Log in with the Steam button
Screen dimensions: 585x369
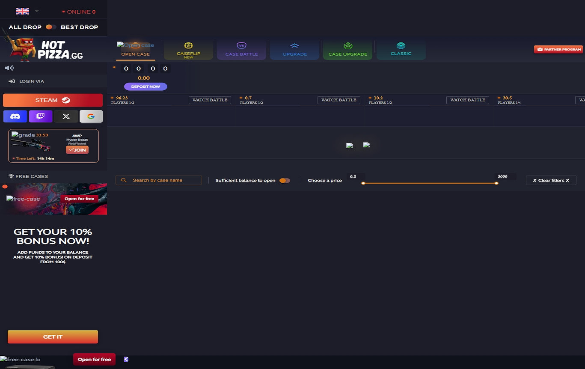pyautogui.click(x=53, y=100)
